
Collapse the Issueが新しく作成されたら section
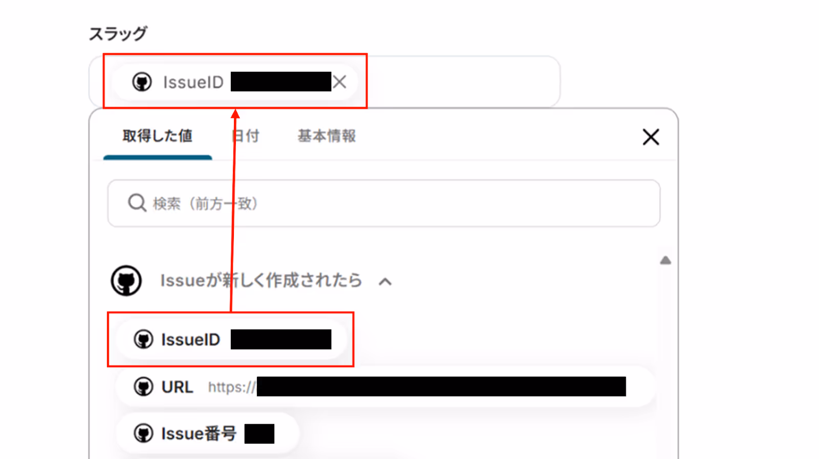click(x=385, y=281)
